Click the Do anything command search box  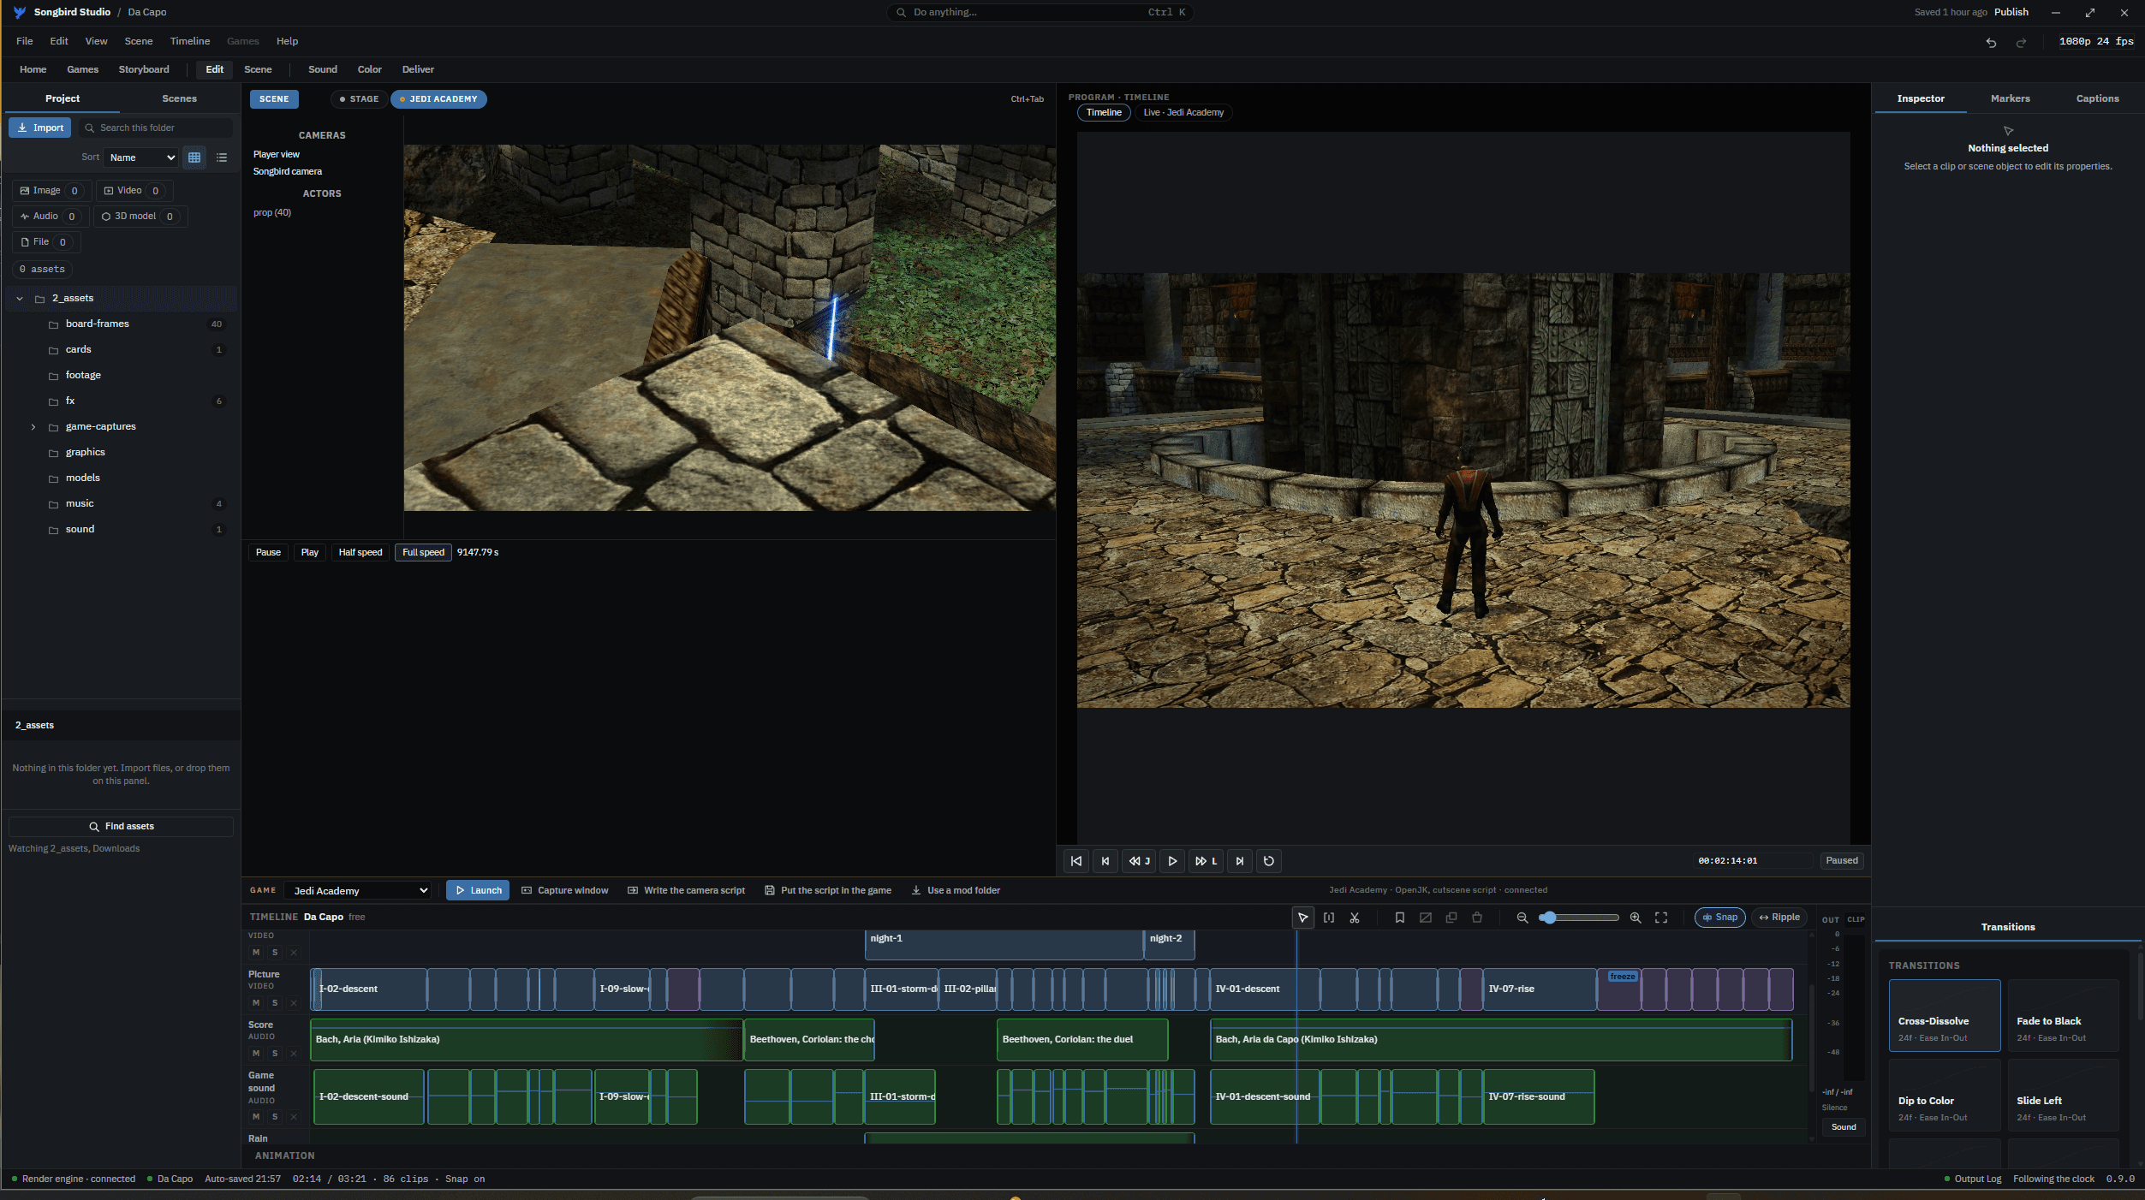[1040, 12]
